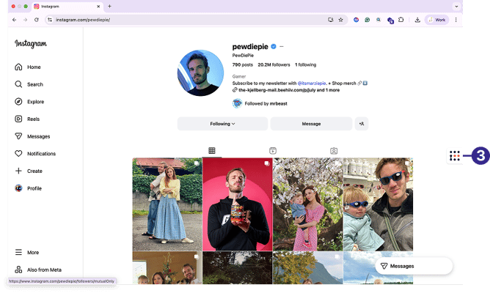This screenshot has height=293, width=490.
Task: Click the add similar accounts icon button
Action: 362,124
